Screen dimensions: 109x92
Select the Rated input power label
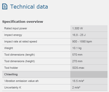click(16, 28)
